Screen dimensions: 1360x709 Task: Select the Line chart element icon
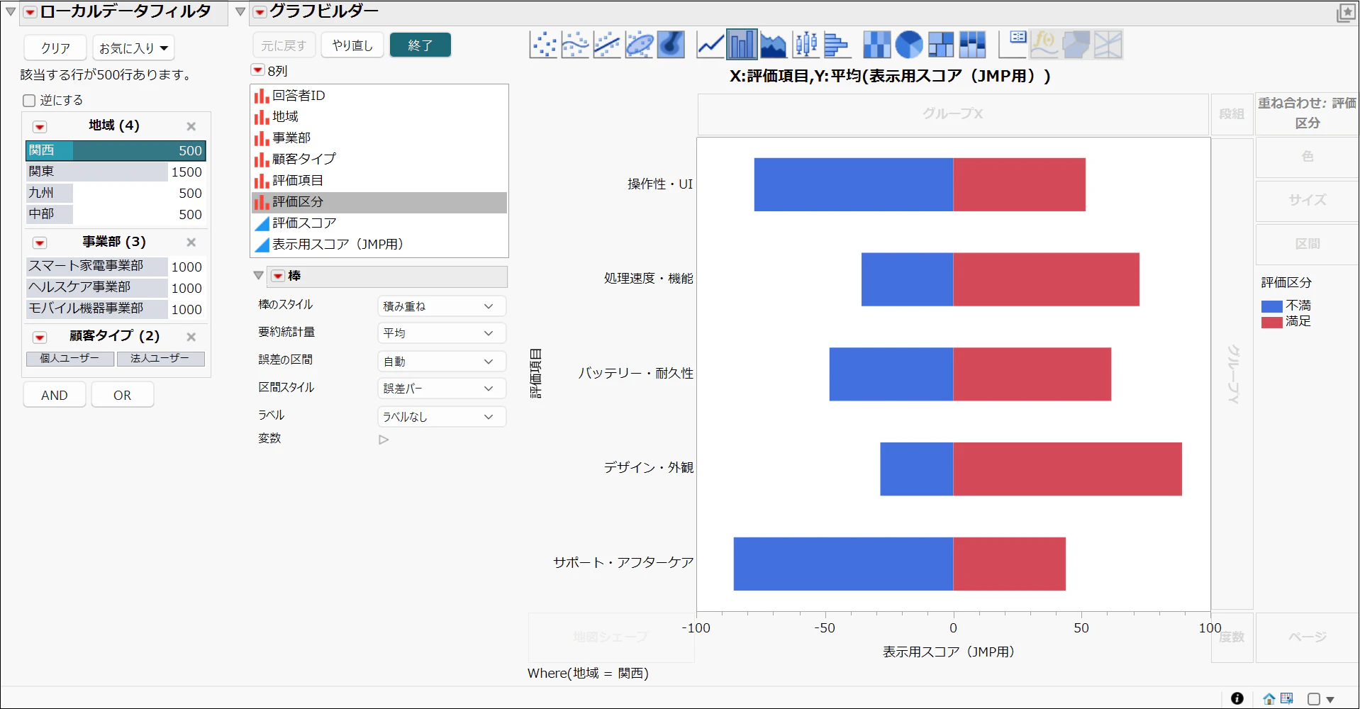click(x=710, y=45)
